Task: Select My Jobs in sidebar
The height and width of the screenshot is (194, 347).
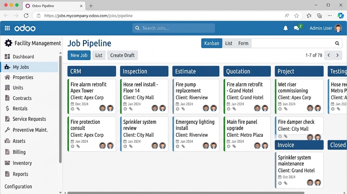Action: click(x=30, y=67)
